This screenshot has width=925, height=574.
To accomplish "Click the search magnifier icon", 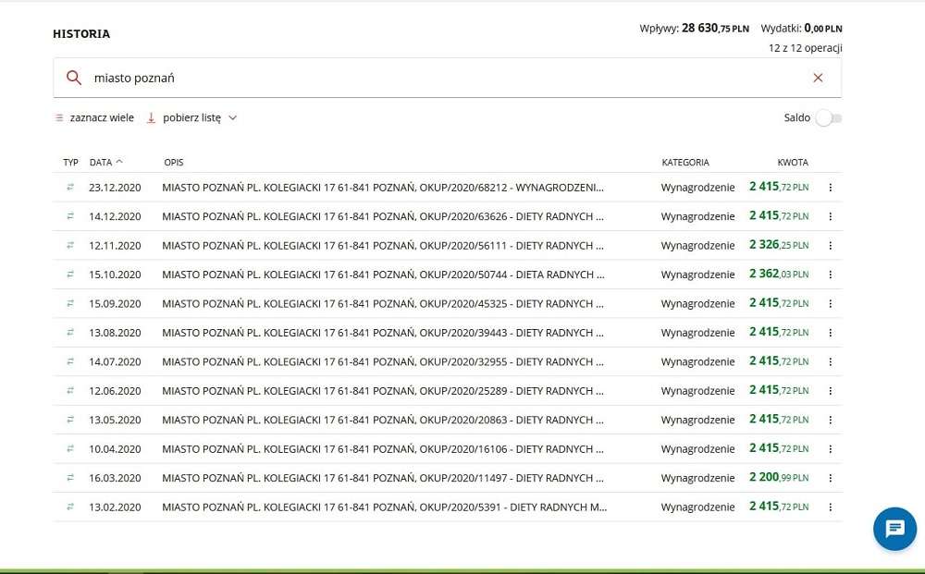I will point(74,78).
